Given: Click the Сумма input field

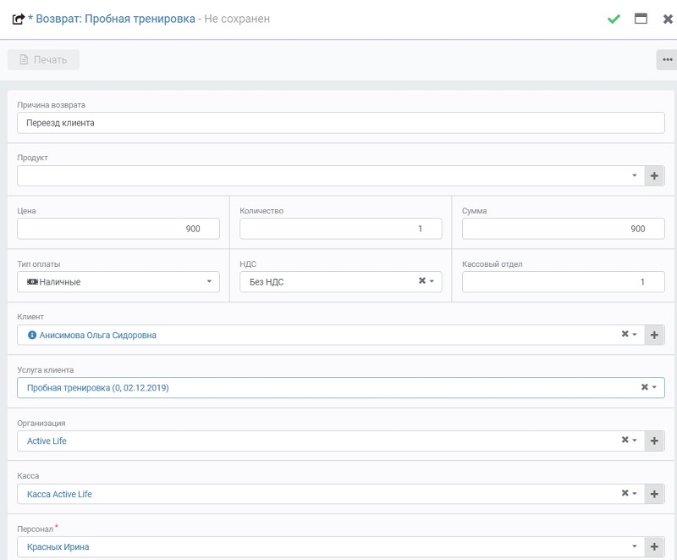Looking at the screenshot, I should 563,229.
